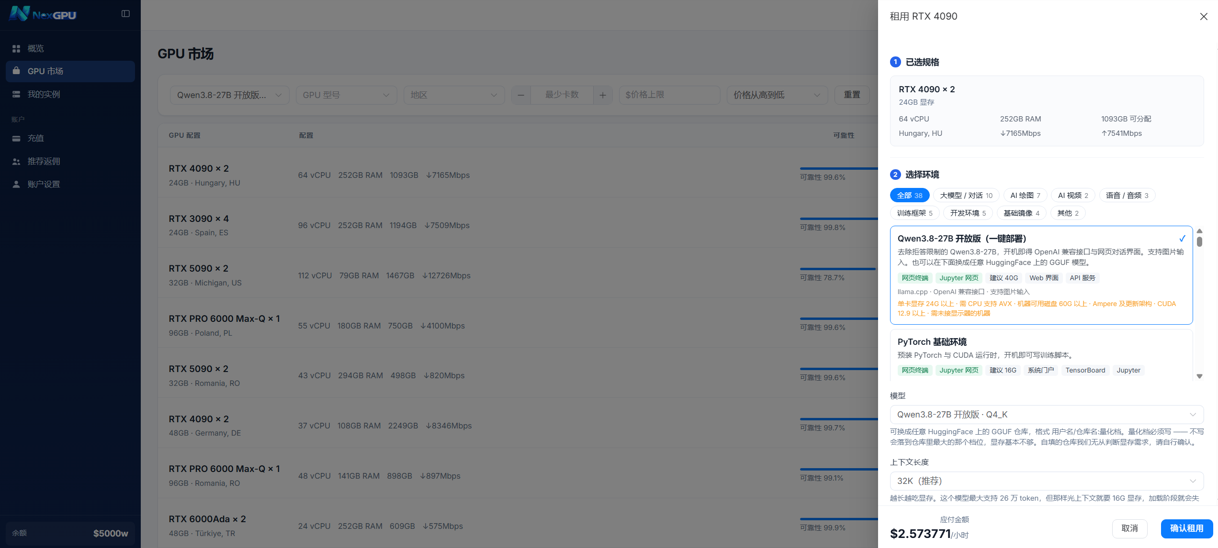Open 充值 in the sidebar

[x=70, y=138]
